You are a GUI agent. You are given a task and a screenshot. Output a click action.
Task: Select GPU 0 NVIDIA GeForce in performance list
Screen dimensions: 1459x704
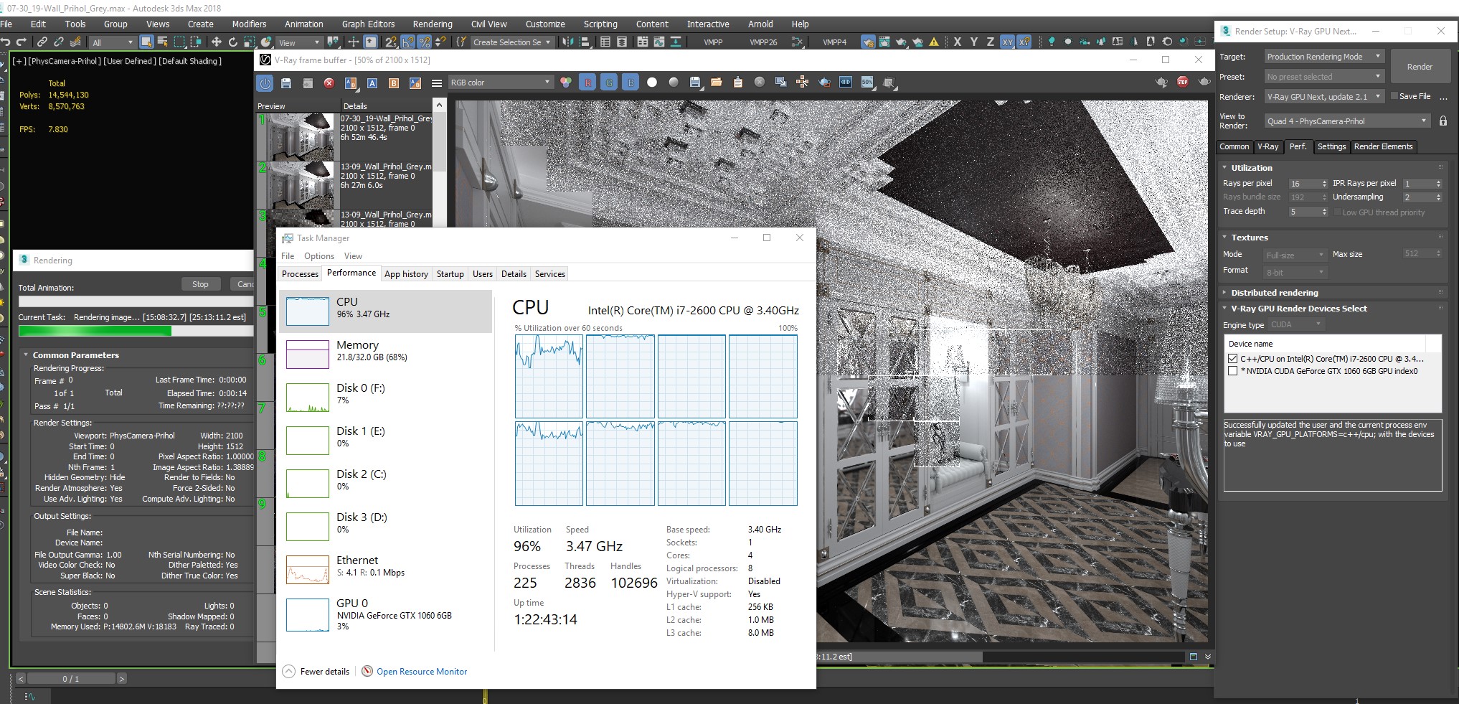tap(385, 614)
